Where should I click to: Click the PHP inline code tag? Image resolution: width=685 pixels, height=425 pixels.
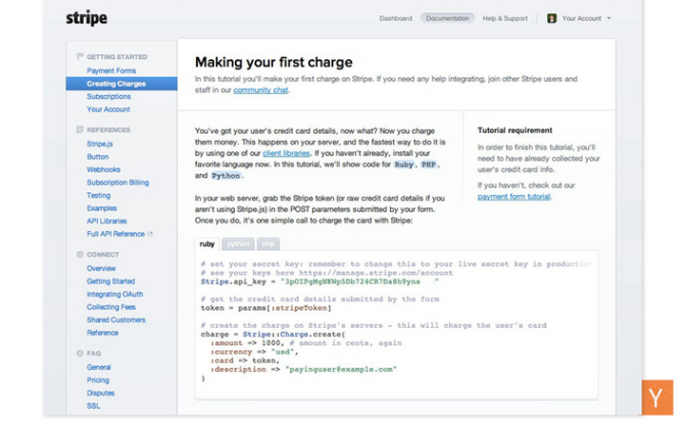coord(428,164)
